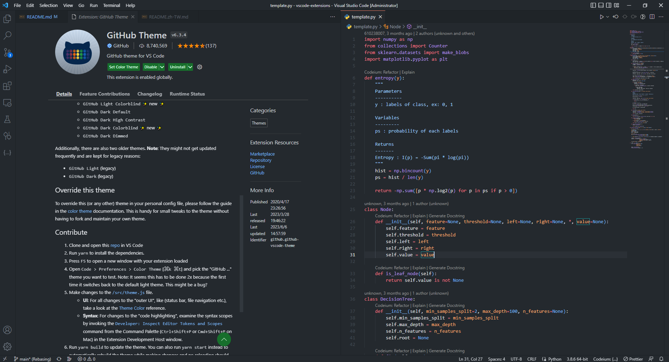Image resolution: width=669 pixels, height=362 pixels.
Task: Click the Disable extension button
Action: [151, 67]
